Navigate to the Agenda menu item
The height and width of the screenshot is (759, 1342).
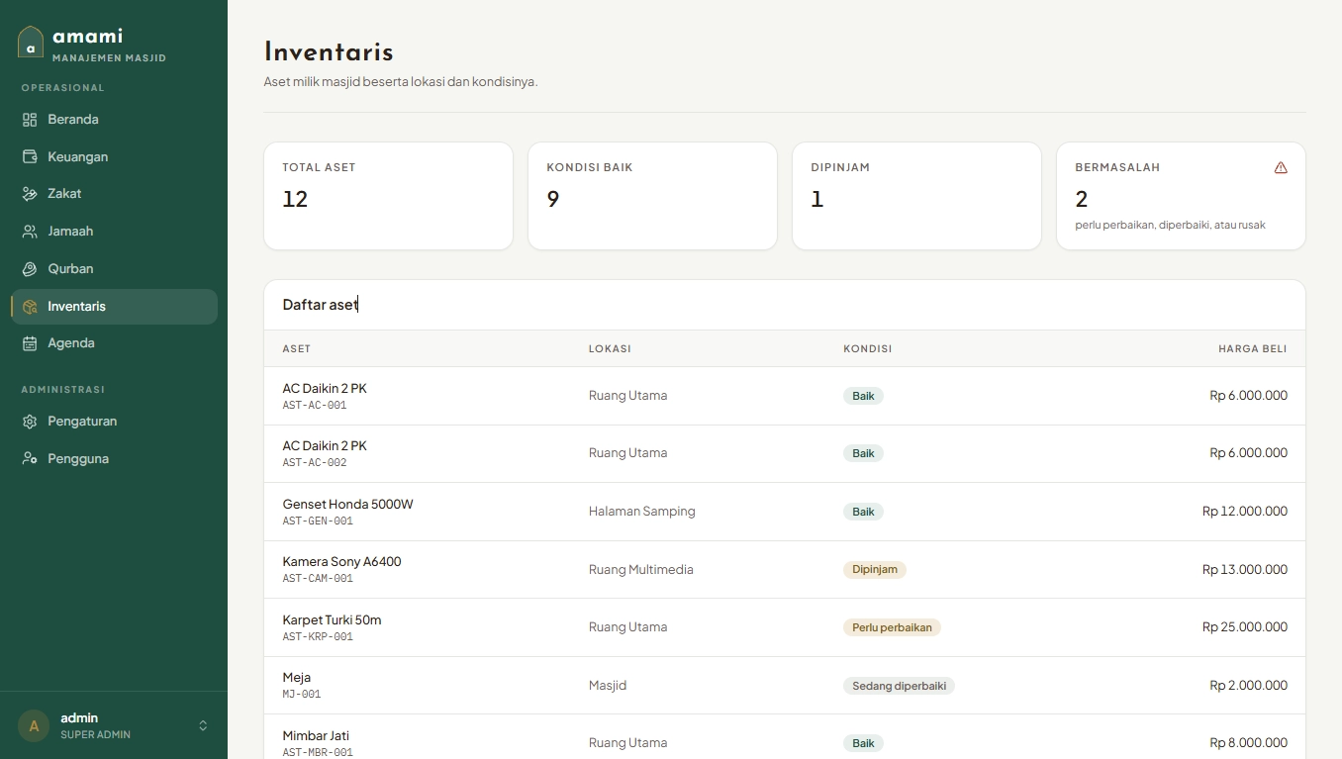[x=114, y=343]
